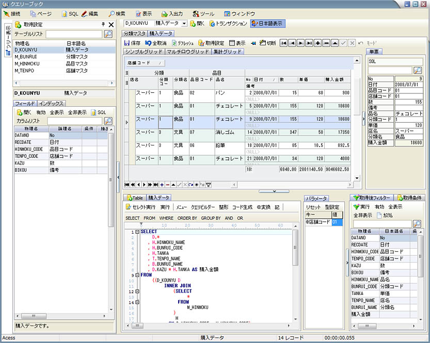This screenshot has height=343, width=430.
Task: Open the 購入データ table dropdown
Action: pos(184,24)
